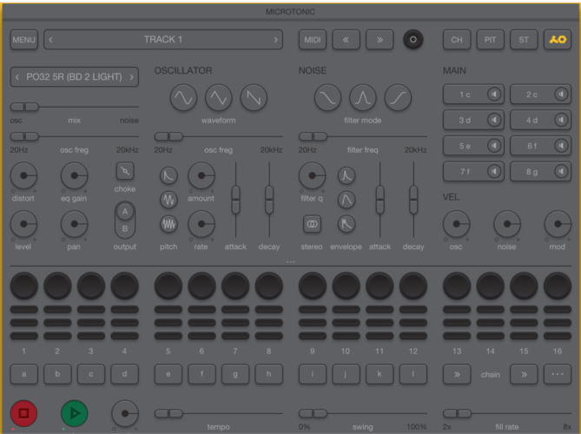581x434 pixels.
Task: Select pattern l
Action: coord(413,374)
